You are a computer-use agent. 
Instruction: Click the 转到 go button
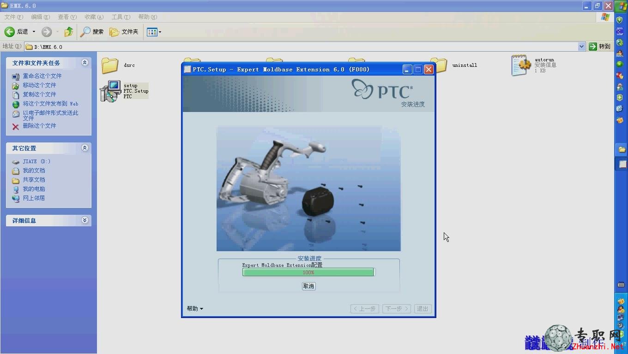click(600, 47)
